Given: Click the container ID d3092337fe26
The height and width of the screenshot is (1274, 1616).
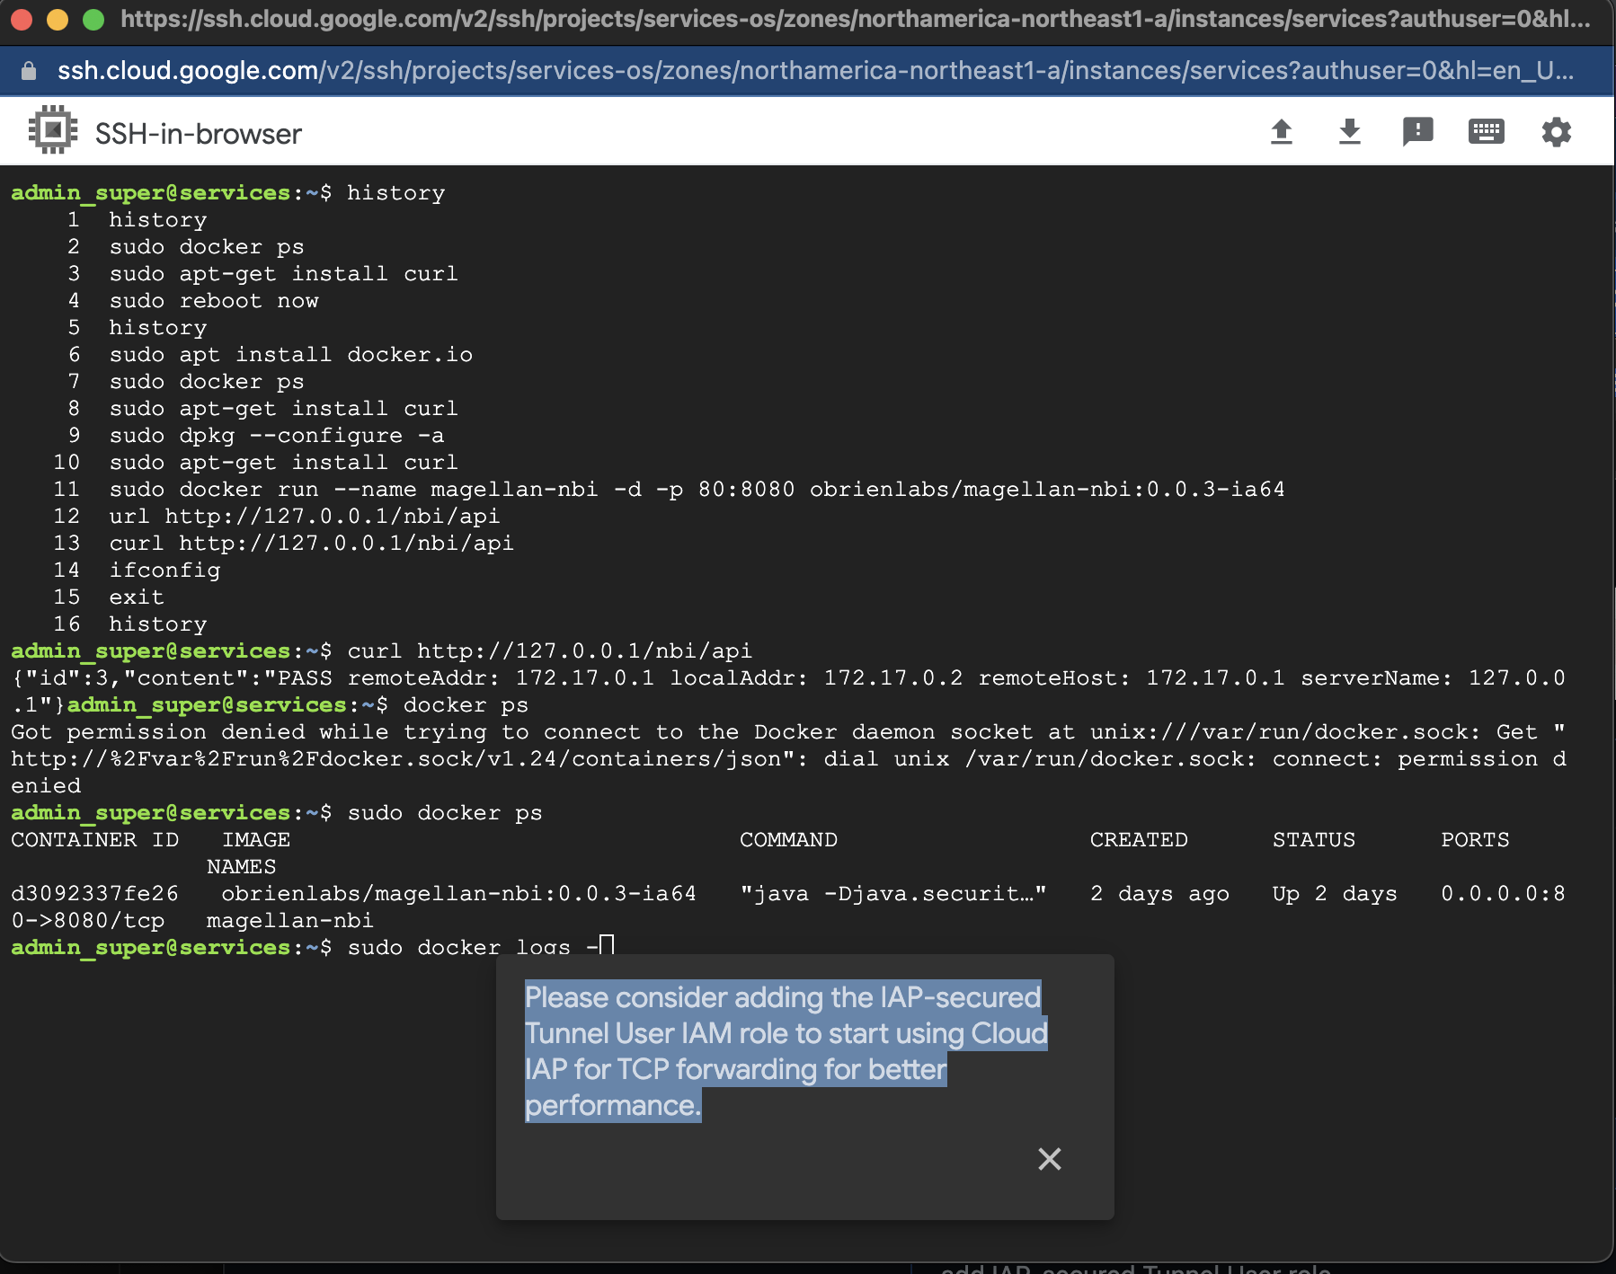Looking at the screenshot, I should pos(94,893).
